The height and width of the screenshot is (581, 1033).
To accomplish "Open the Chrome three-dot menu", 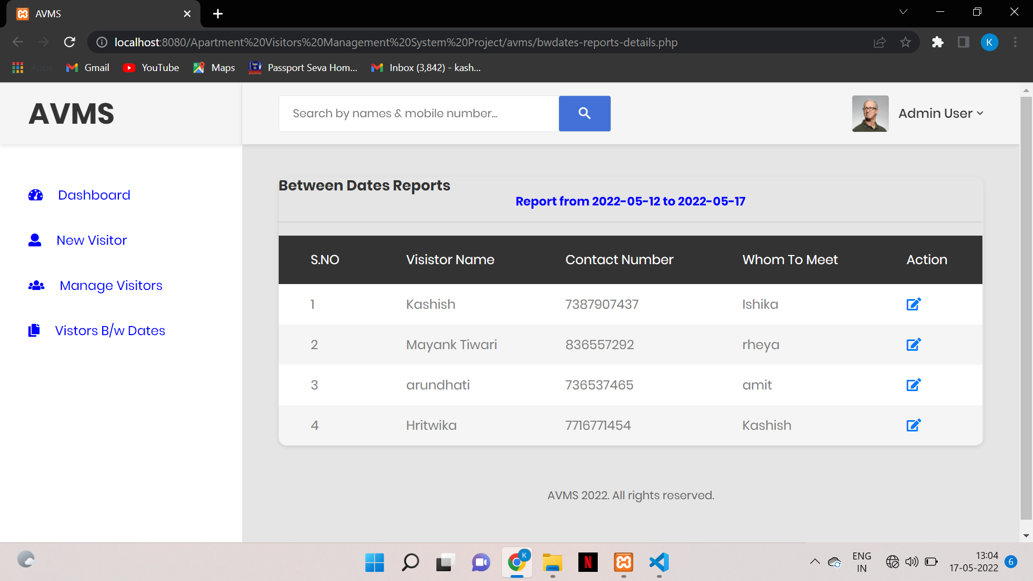I will click(x=1015, y=42).
